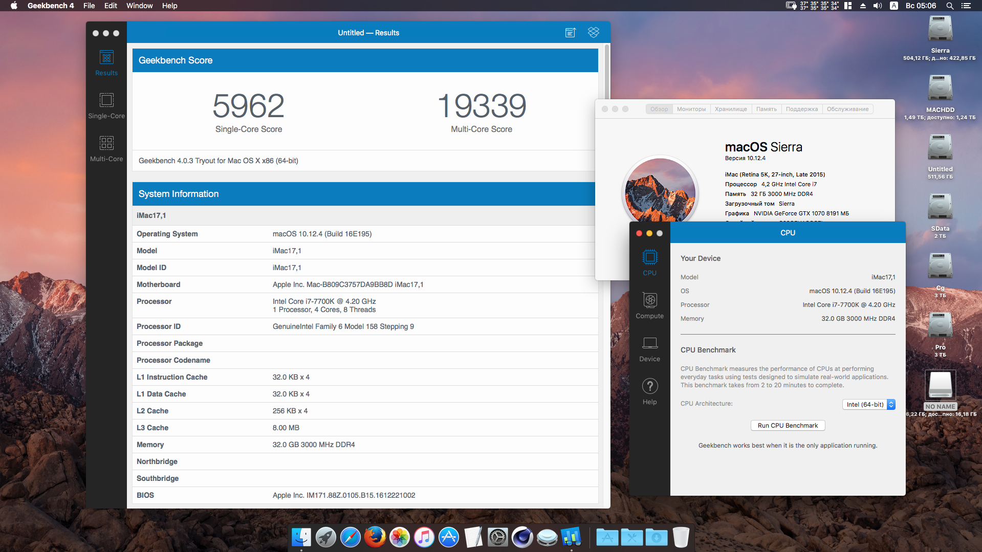
Task: Switch to Мониторы tab in About This Mac
Action: (691, 109)
